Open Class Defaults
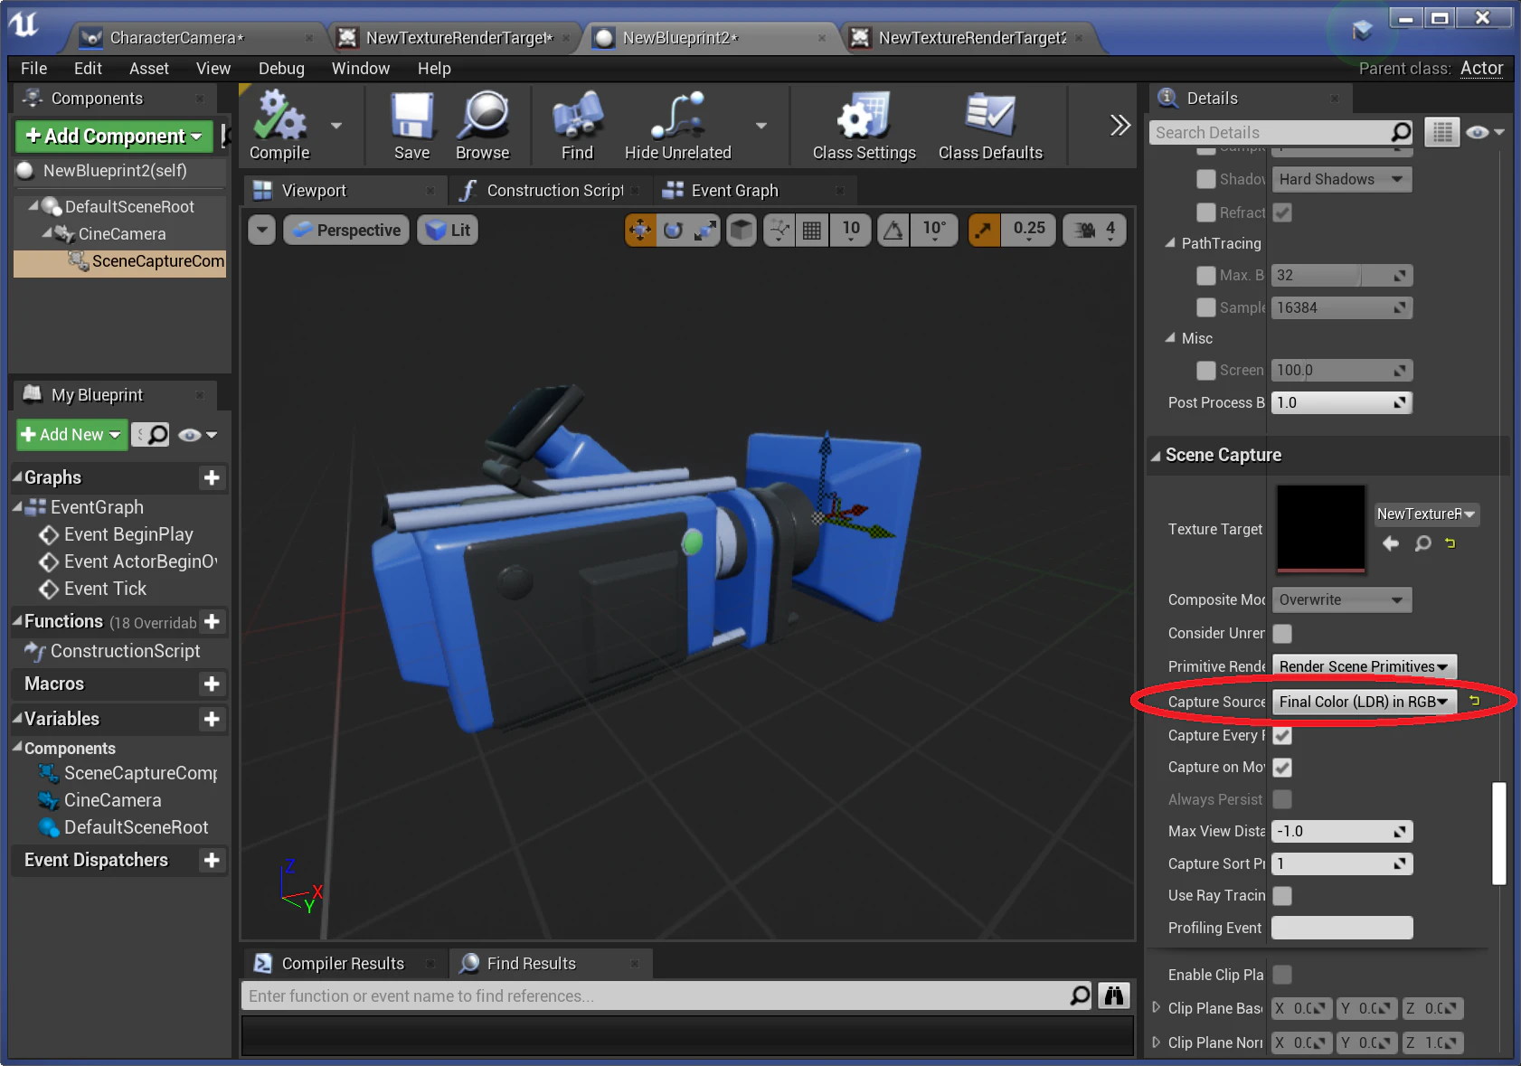The width and height of the screenshot is (1521, 1066). click(x=990, y=126)
